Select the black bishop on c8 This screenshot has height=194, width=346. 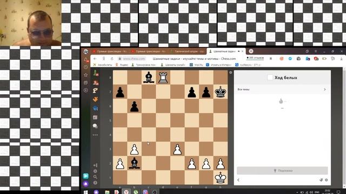(x=149, y=78)
